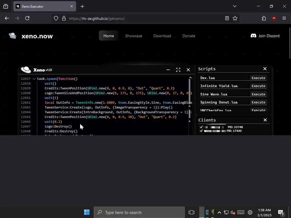This screenshot has height=218, width=291.
Task: Minimize the Xeno editor panel
Action: [x=168, y=70]
